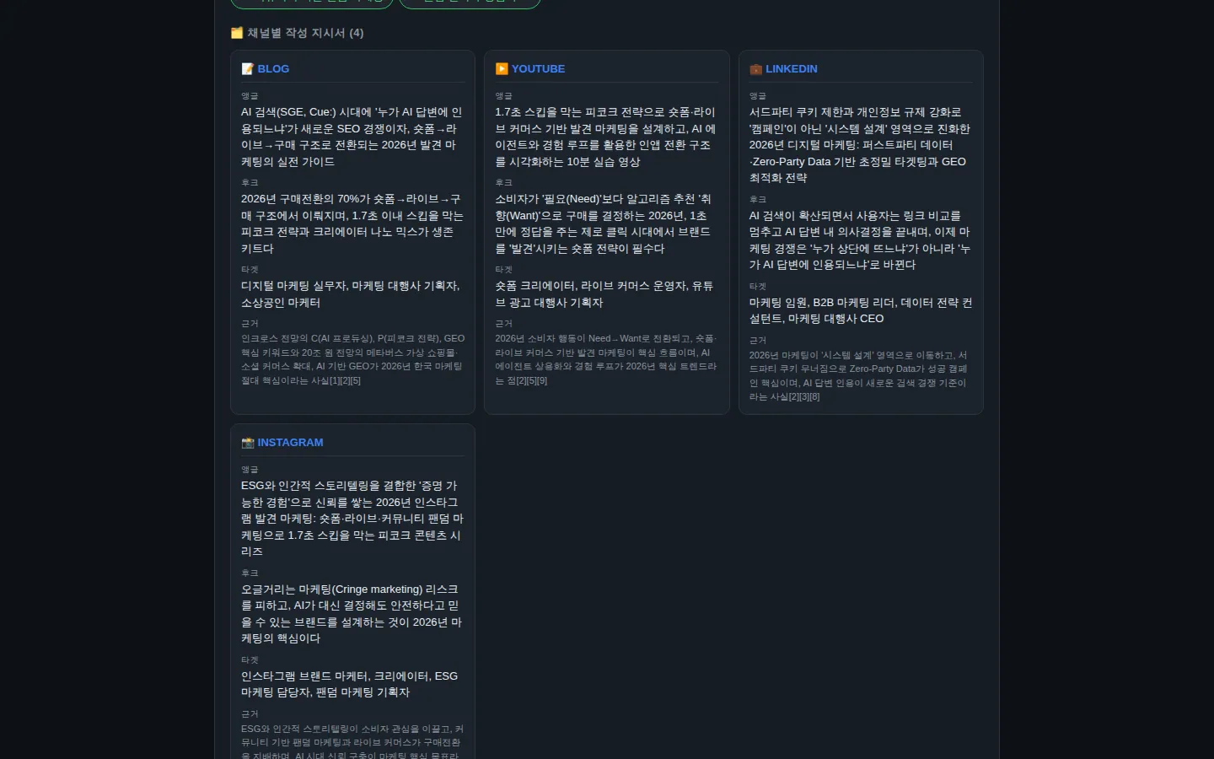The height and width of the screenshot is (759, 1214).
Task: Click the '앵글' label in the LINKEDIN card
Action: [x=758, y=96]
